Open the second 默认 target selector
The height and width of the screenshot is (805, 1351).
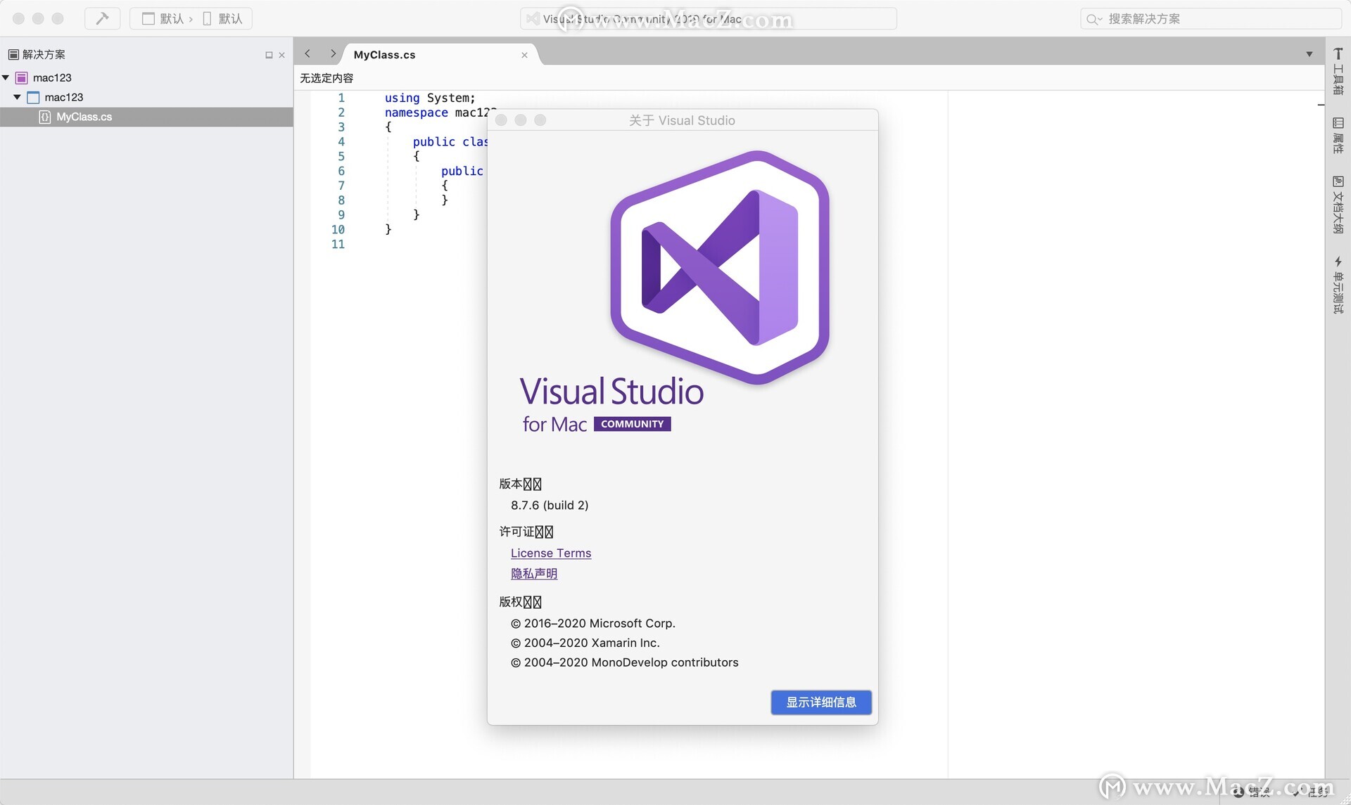[x=222, y=18]
